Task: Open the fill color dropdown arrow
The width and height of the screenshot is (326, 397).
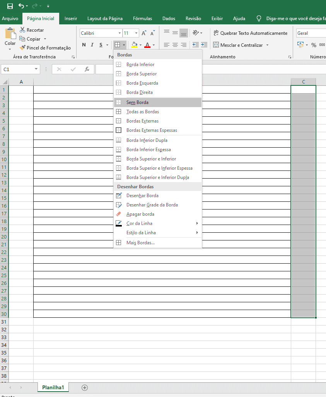Action: (x=141, y=45)
